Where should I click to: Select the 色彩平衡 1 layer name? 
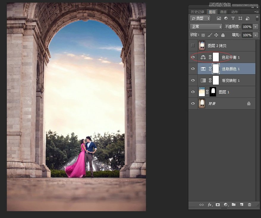click(231, 57)
